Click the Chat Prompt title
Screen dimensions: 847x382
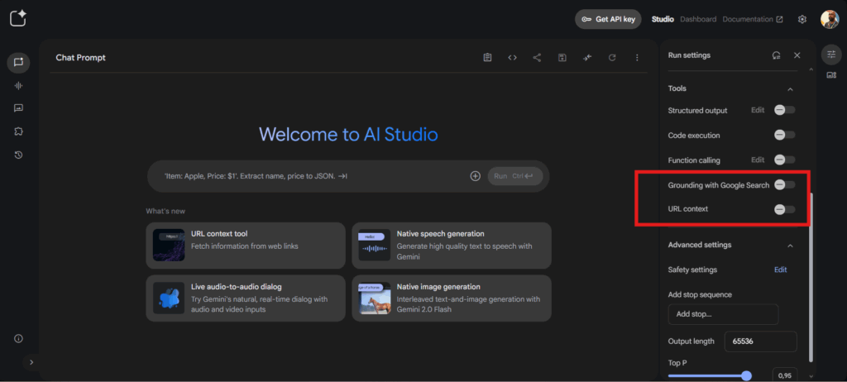80,58
